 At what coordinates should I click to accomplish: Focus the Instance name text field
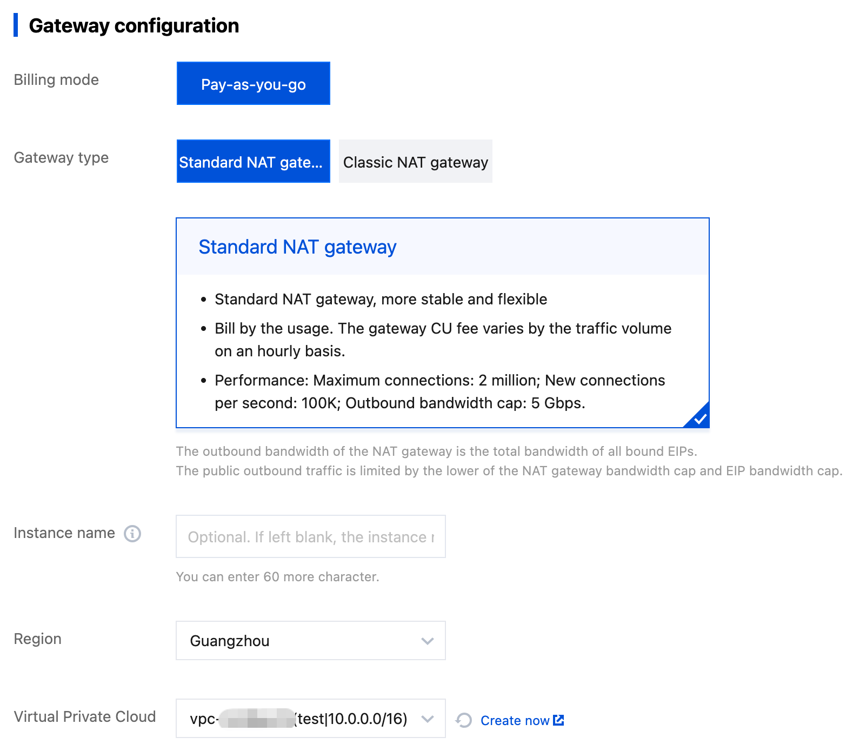[x=310, y=537]
